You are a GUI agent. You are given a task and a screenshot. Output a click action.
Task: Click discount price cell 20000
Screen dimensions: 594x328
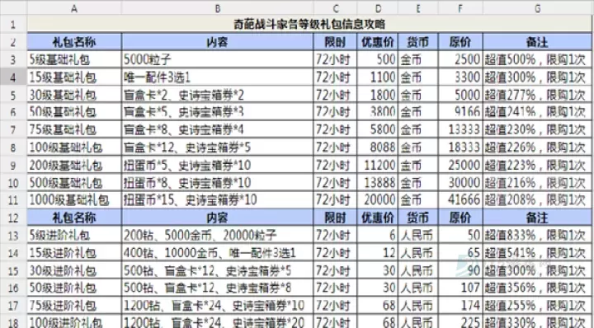(377, 199)
